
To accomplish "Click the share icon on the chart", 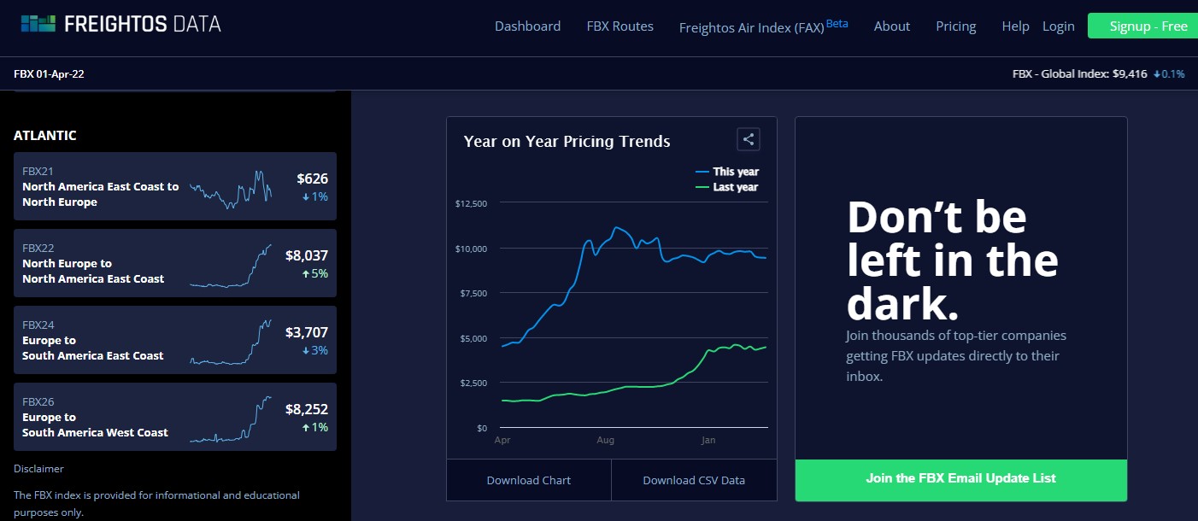I will pyautogui.click(x=748, y=139).
